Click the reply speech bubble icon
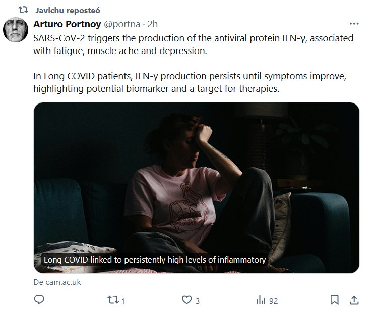 point(39,300)
